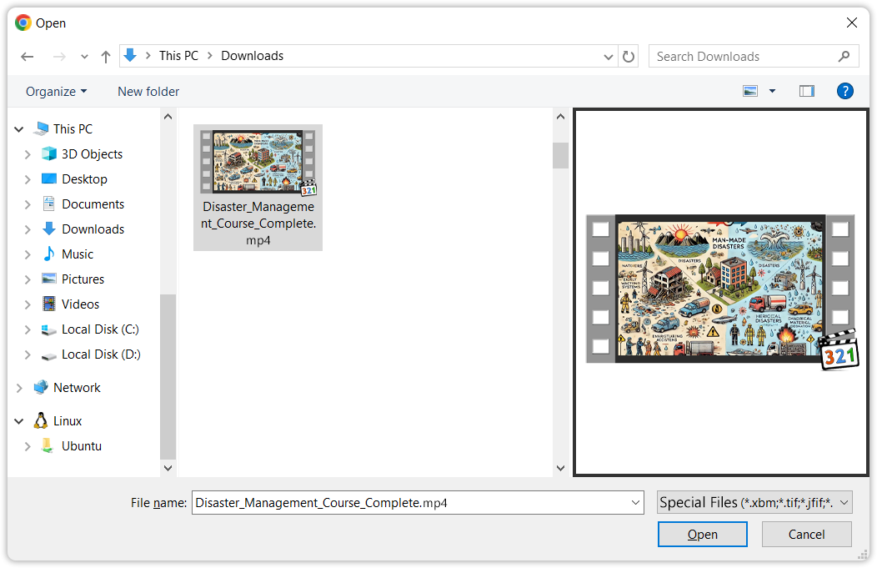Refresh the Downloads folder view
This screenshot has width=877, height=568.
[x=629, y=57]
